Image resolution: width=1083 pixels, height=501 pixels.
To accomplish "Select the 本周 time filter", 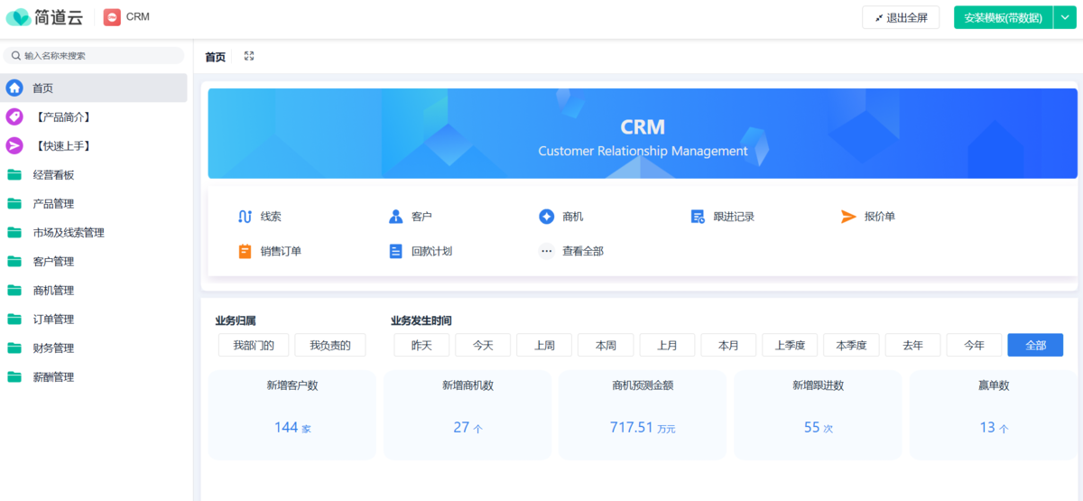I will [606, 345].
